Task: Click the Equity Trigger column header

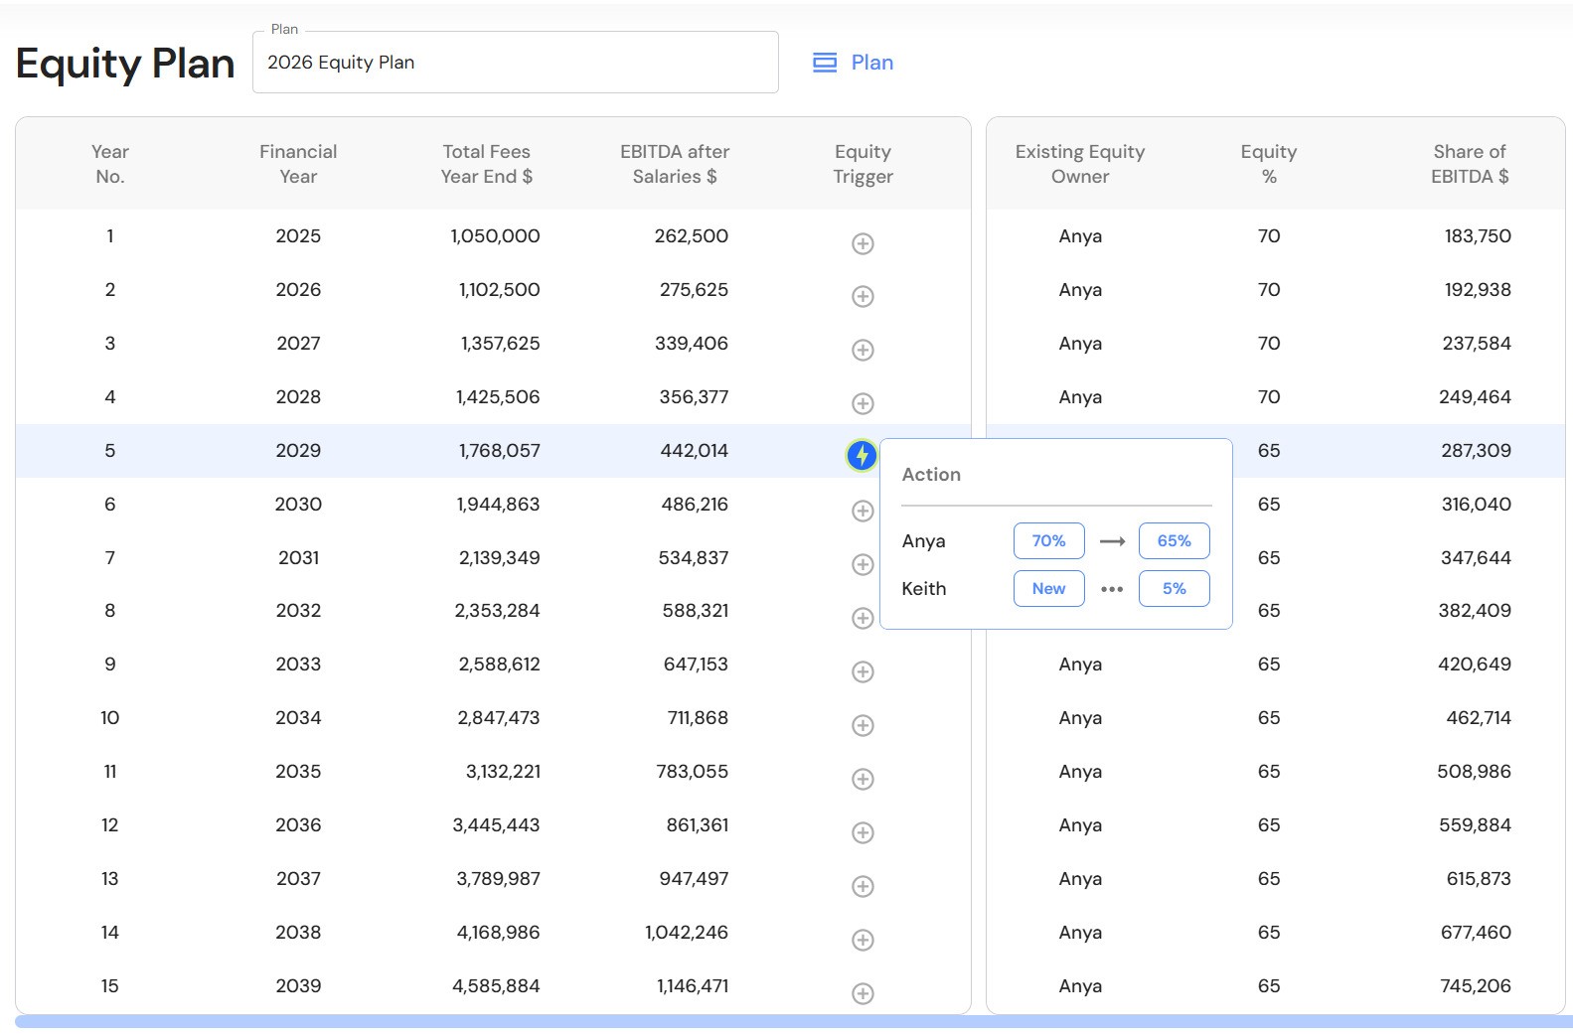Action: point(863,164)
